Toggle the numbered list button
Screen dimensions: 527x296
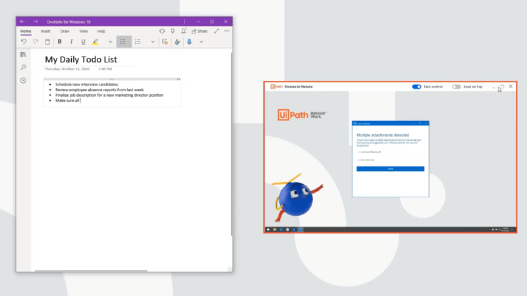[138, 41]
